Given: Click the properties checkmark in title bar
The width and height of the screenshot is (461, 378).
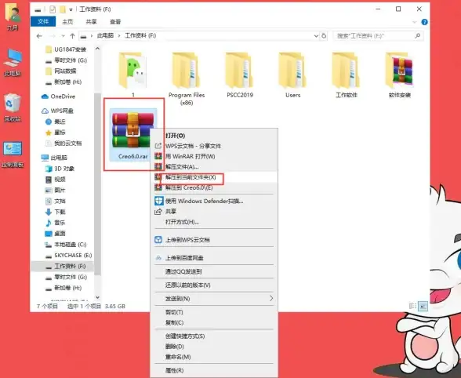Looking at the screenshot, I should click(x=53, y=9).
